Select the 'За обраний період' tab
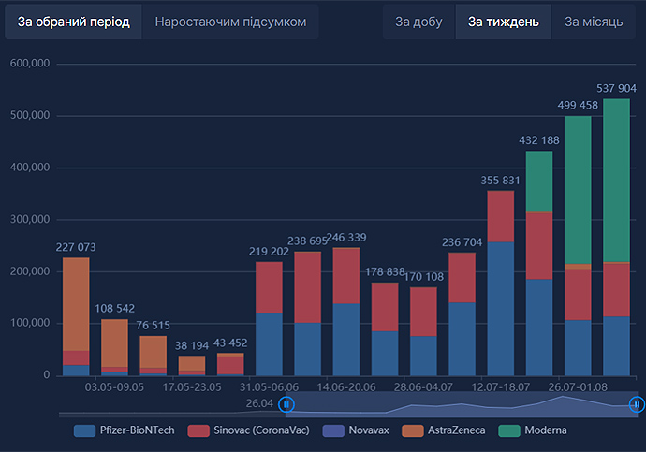The width and height of the screenshot is (646, 452). (x=73, y=22)
